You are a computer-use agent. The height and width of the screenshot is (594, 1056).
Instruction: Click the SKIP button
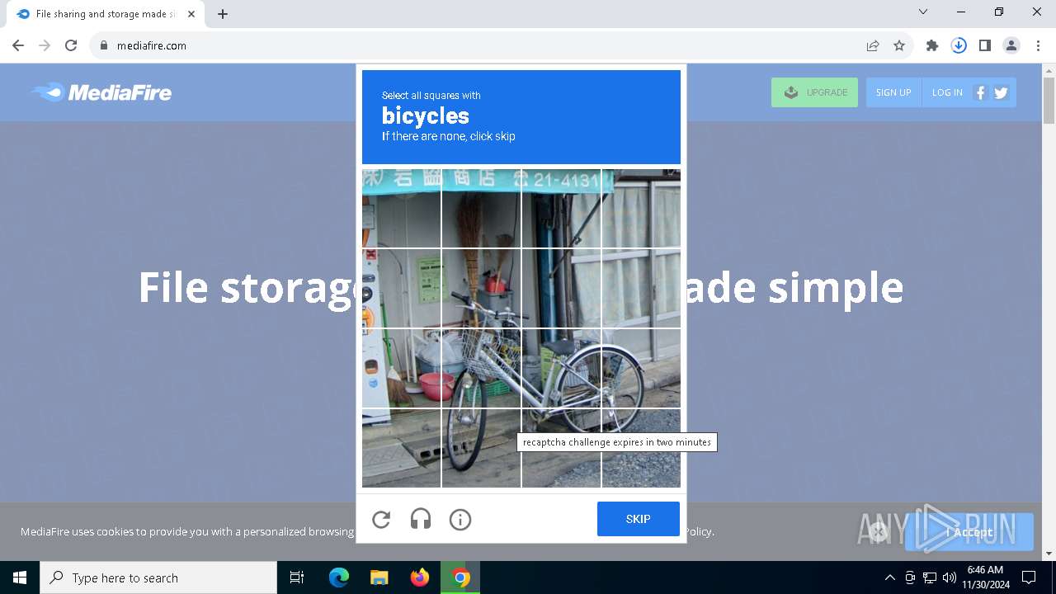pos(639,519)
